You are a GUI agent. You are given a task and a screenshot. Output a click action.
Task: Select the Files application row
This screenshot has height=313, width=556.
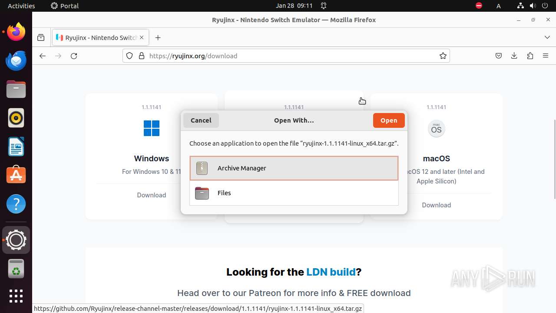click(x=294, y=193)
